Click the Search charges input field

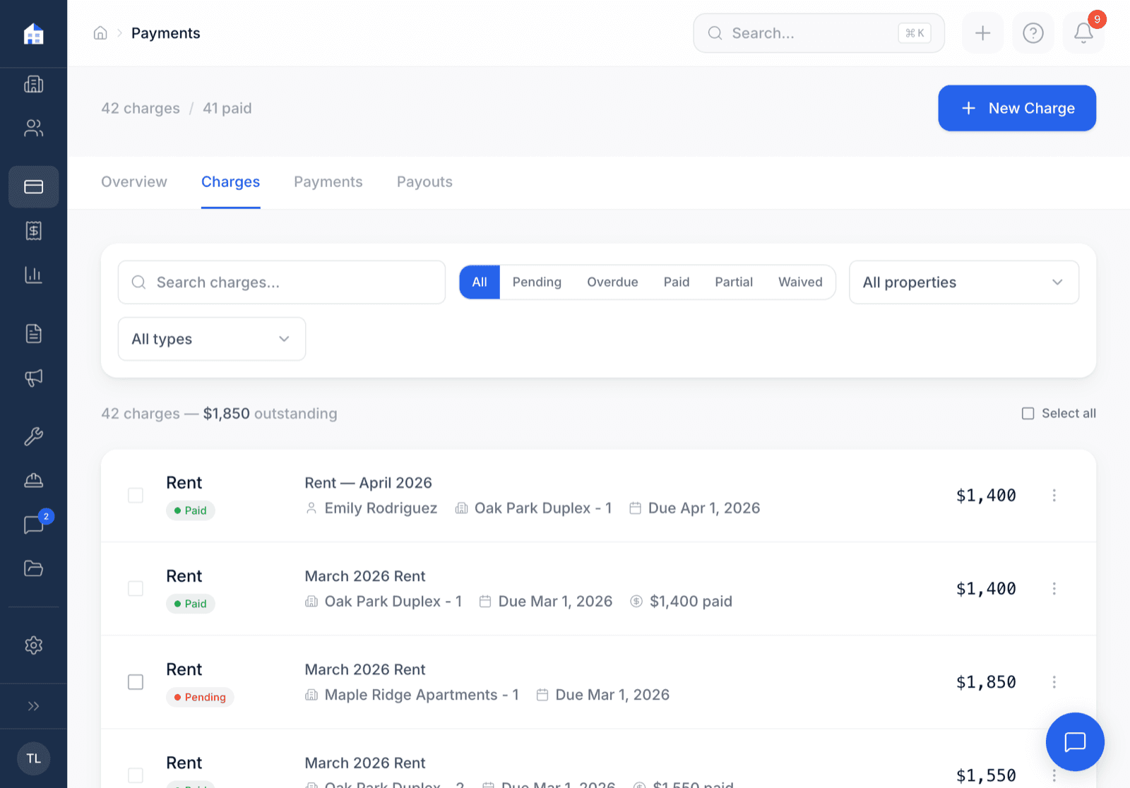tap(281, 282)
